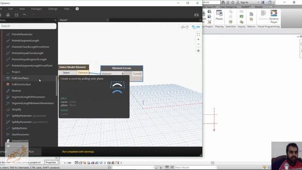Click Select button on Select Model Element node
The height and width of the screenshot is (170, 302).
click(x=66, y=73)
